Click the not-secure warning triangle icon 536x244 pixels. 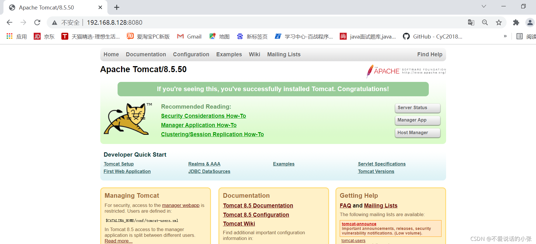point(54,23)
